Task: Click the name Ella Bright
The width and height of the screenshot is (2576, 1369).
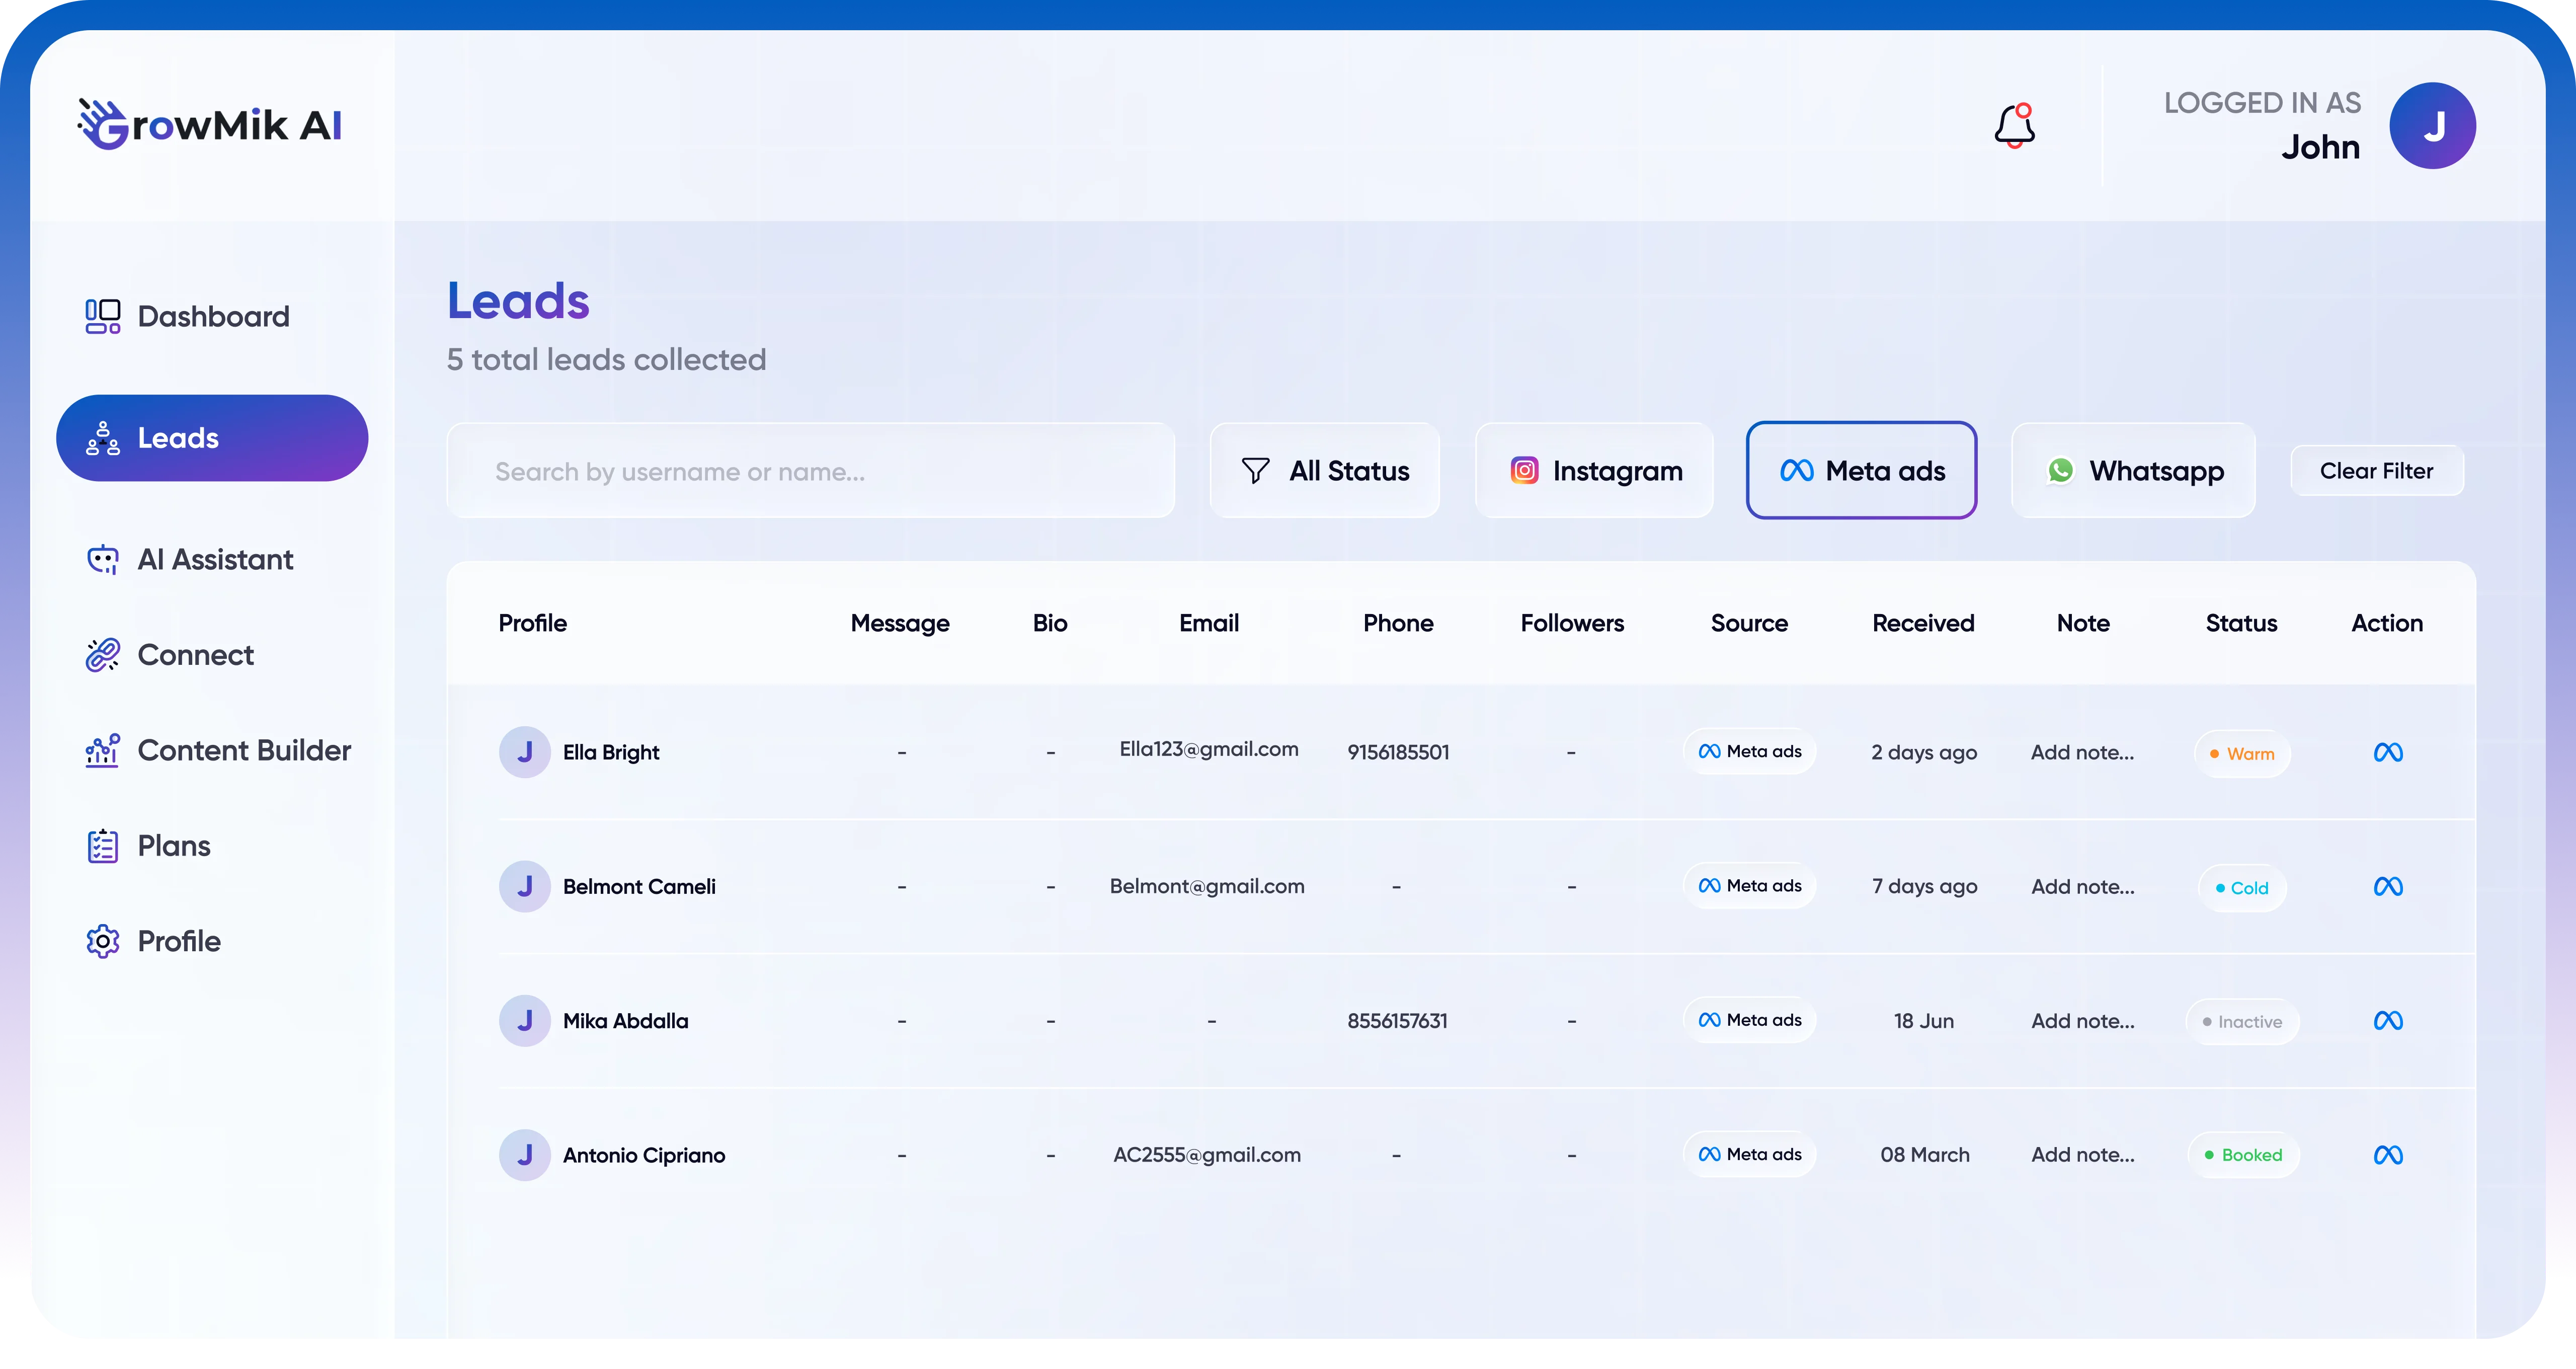Action: [611, 752]
